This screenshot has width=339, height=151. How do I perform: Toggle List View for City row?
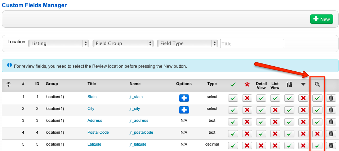(275, 110)
